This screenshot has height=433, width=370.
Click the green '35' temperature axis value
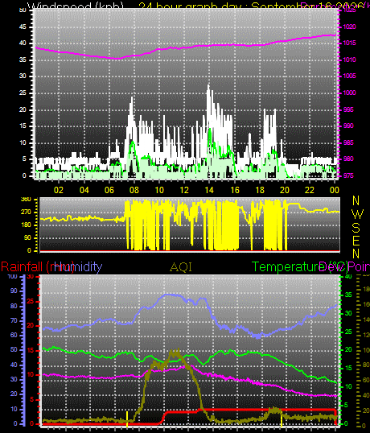click(348, 295)
